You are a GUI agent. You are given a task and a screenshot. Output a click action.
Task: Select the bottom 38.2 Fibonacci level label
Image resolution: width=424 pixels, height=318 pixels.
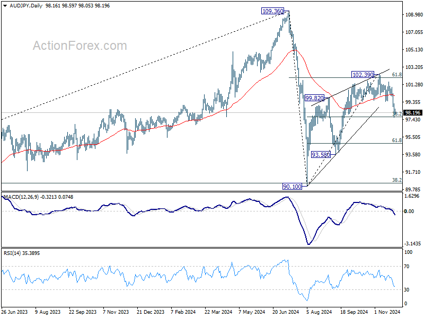pos(396,180)
